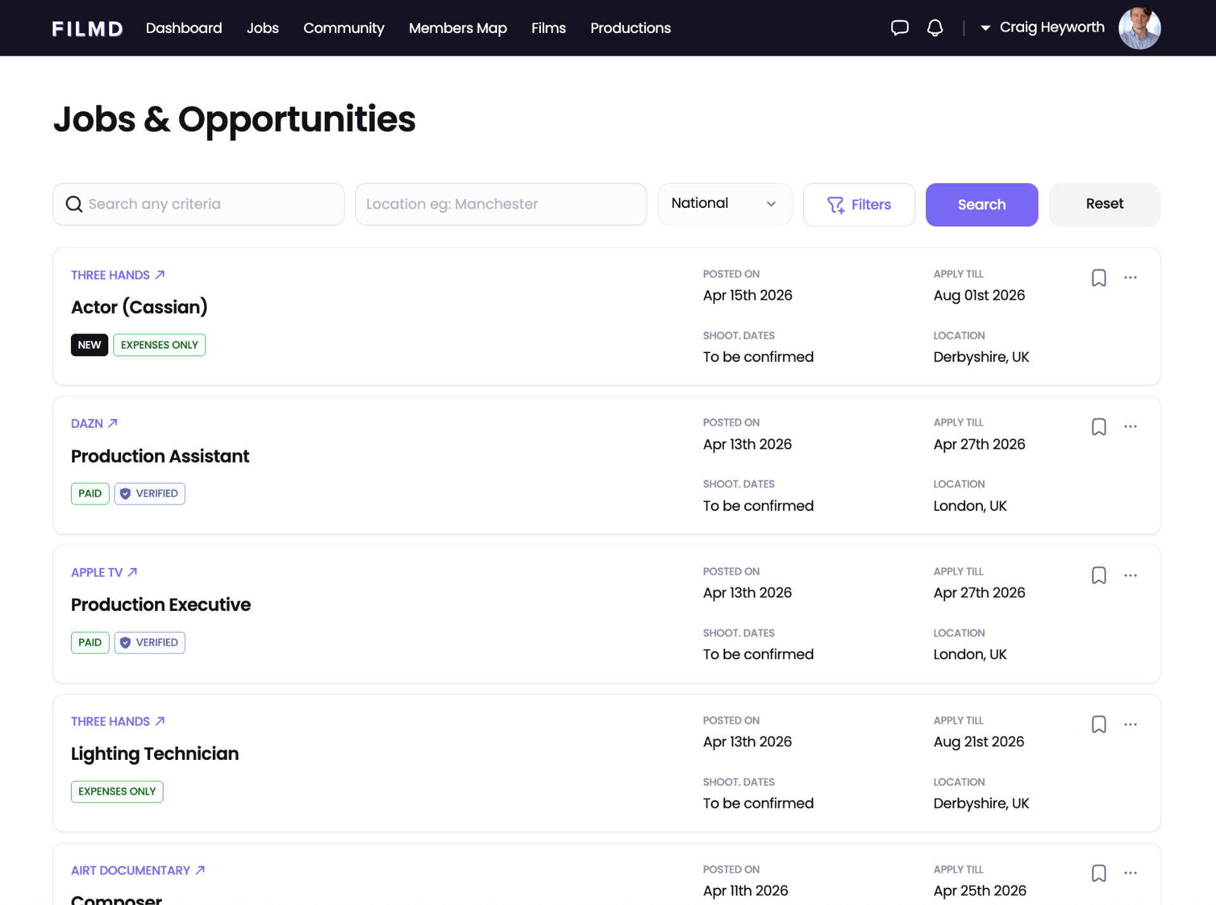1216x905 pixels.
Task: Click the FILMD logo
Action: click(x=87, y=29)
